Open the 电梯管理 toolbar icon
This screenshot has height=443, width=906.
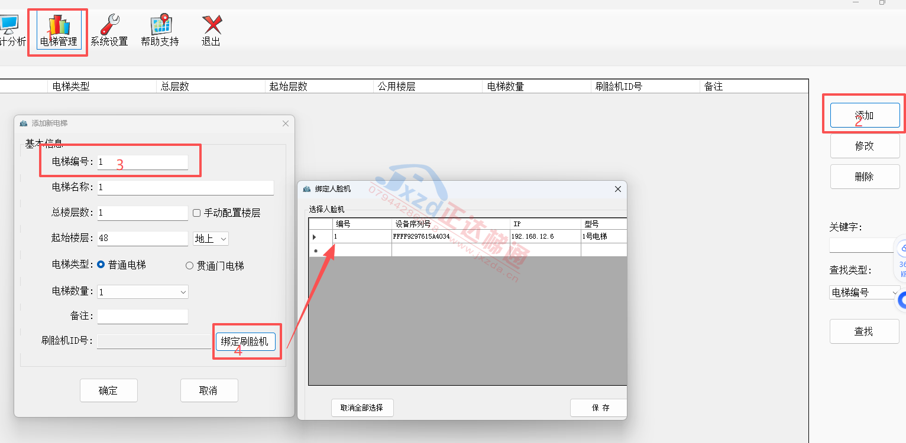59,27
